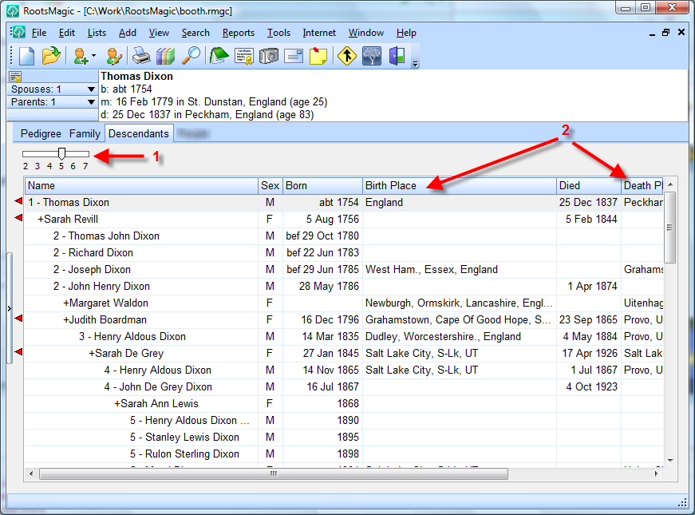Open the toolbar options overflow arrow
695x515 pixels.
tap(415, 63)
